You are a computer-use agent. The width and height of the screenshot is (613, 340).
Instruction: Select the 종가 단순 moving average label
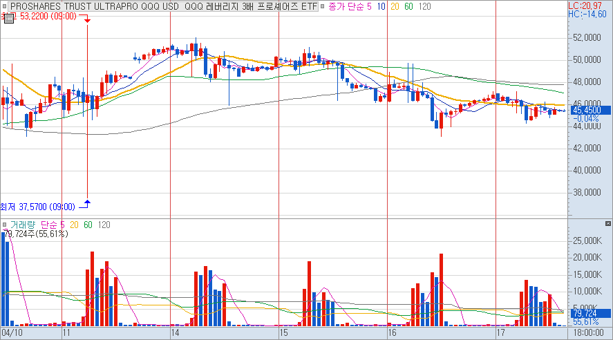click(x=350, y=6)
